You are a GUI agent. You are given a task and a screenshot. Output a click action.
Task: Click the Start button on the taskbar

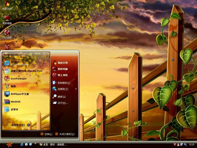[9, 145]
